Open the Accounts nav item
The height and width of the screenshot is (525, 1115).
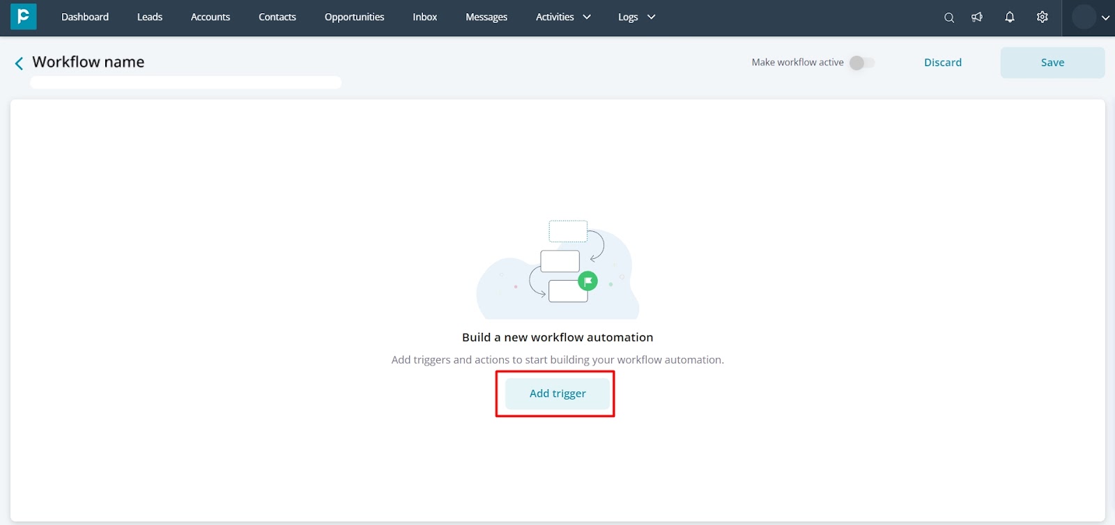click(210, 17)
